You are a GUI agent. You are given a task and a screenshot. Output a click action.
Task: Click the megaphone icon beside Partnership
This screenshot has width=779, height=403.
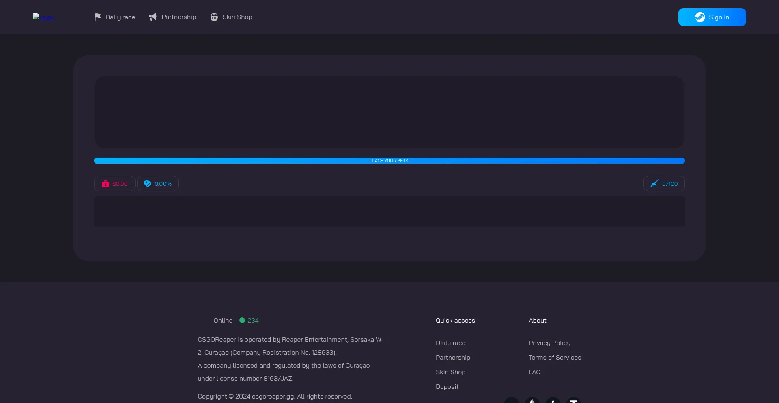point(153,17)
